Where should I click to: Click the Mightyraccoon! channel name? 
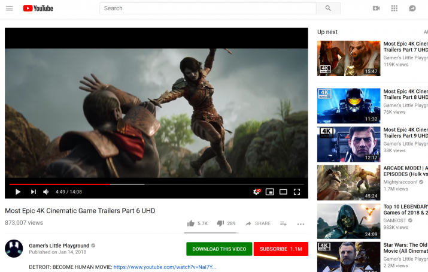pyautogui.click(x=400, y=182)
